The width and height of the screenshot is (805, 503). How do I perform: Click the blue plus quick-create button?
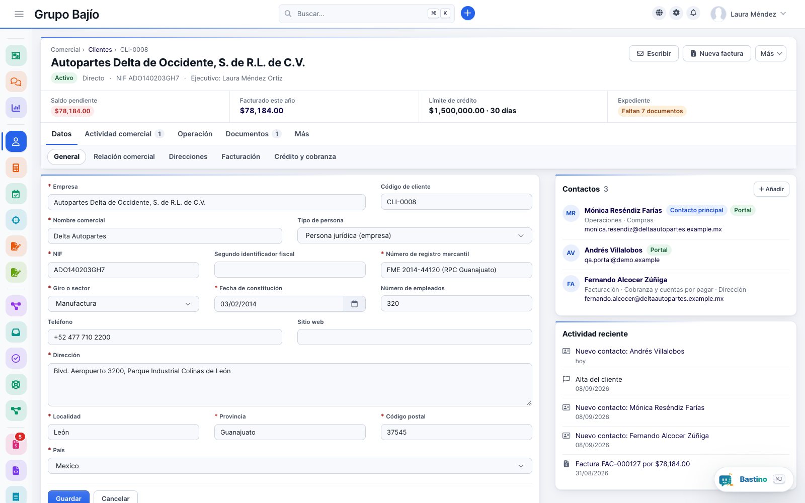468,14
